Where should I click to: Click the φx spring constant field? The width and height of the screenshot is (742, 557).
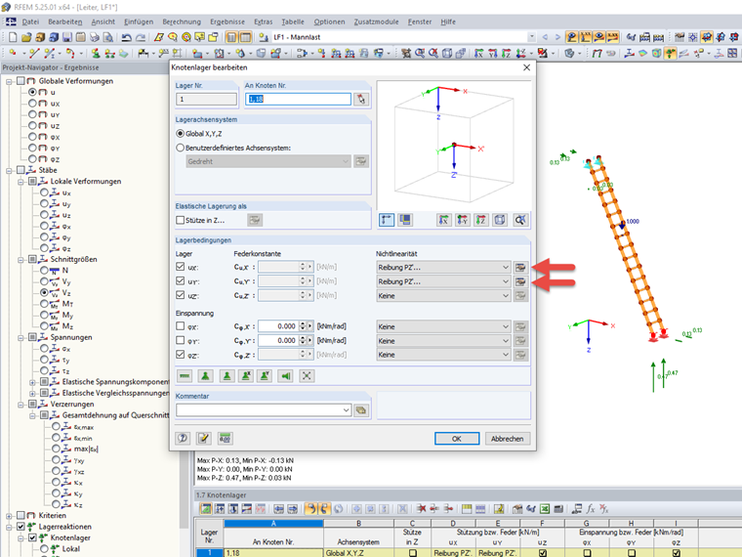point(279,326)
